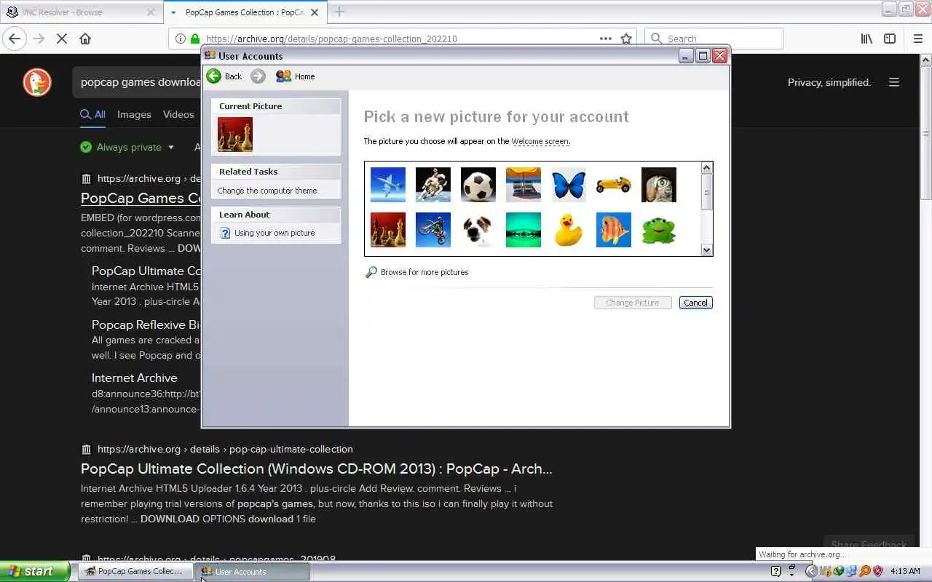This screenshot has width=932, height=582.
Task: Select the All search results tab
Action: click(92, 114)
